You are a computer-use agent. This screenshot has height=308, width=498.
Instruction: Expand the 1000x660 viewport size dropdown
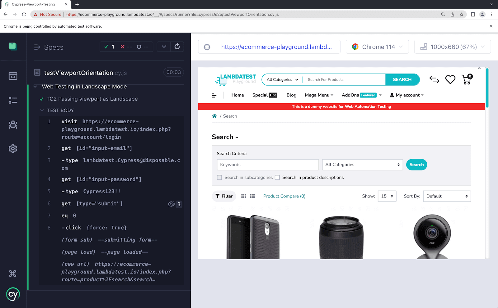tap(452, 47)
